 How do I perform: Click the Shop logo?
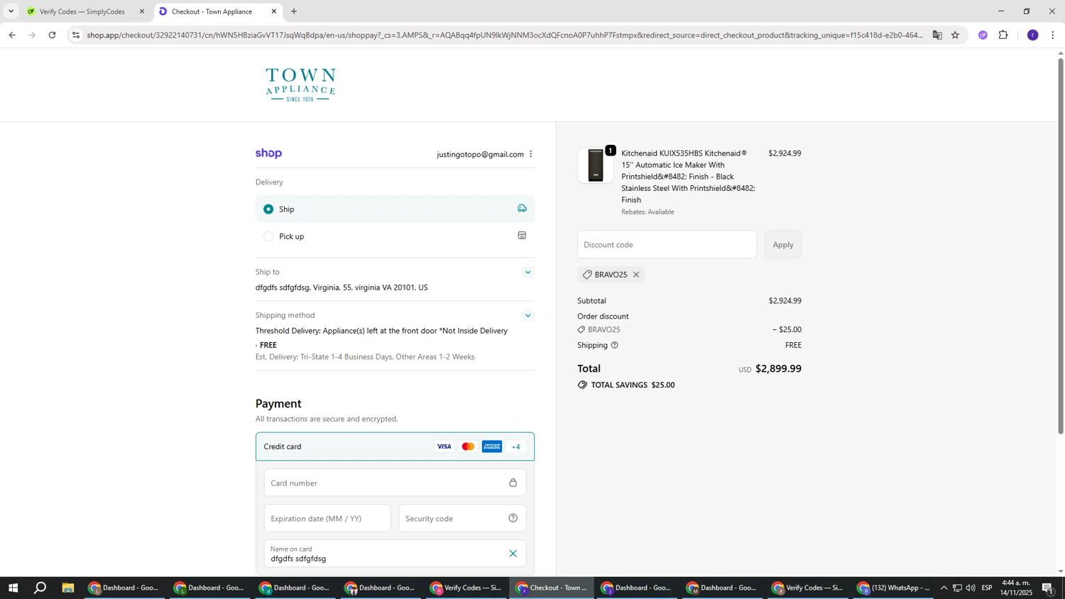(x=268, y=153)
